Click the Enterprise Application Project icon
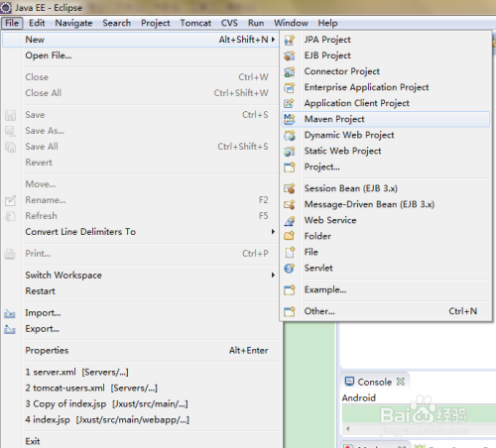Viewport: 496px width, 448px height. pyautogui.click(x=290, y=87)
